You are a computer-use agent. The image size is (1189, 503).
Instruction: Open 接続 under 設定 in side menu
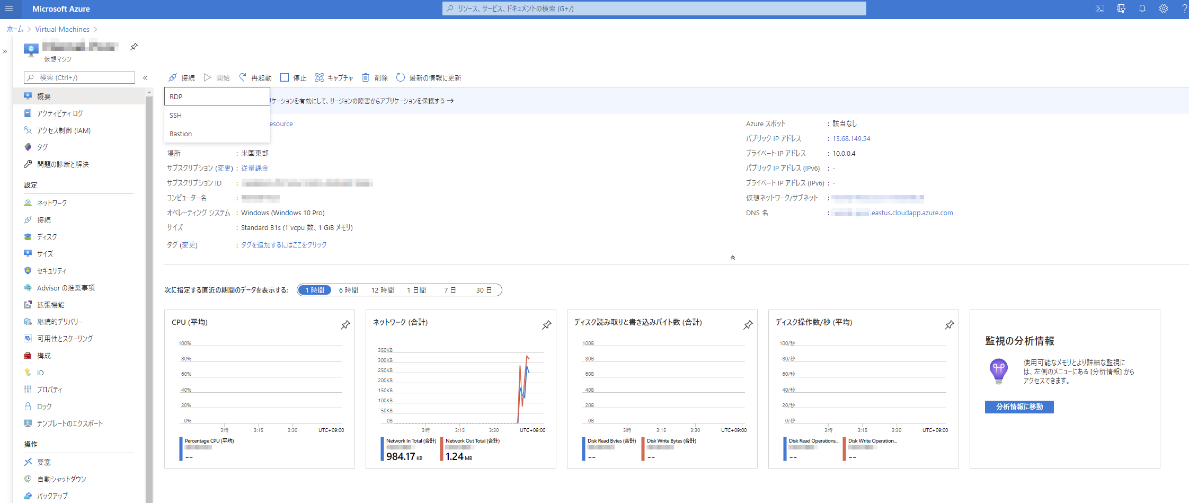79,220
